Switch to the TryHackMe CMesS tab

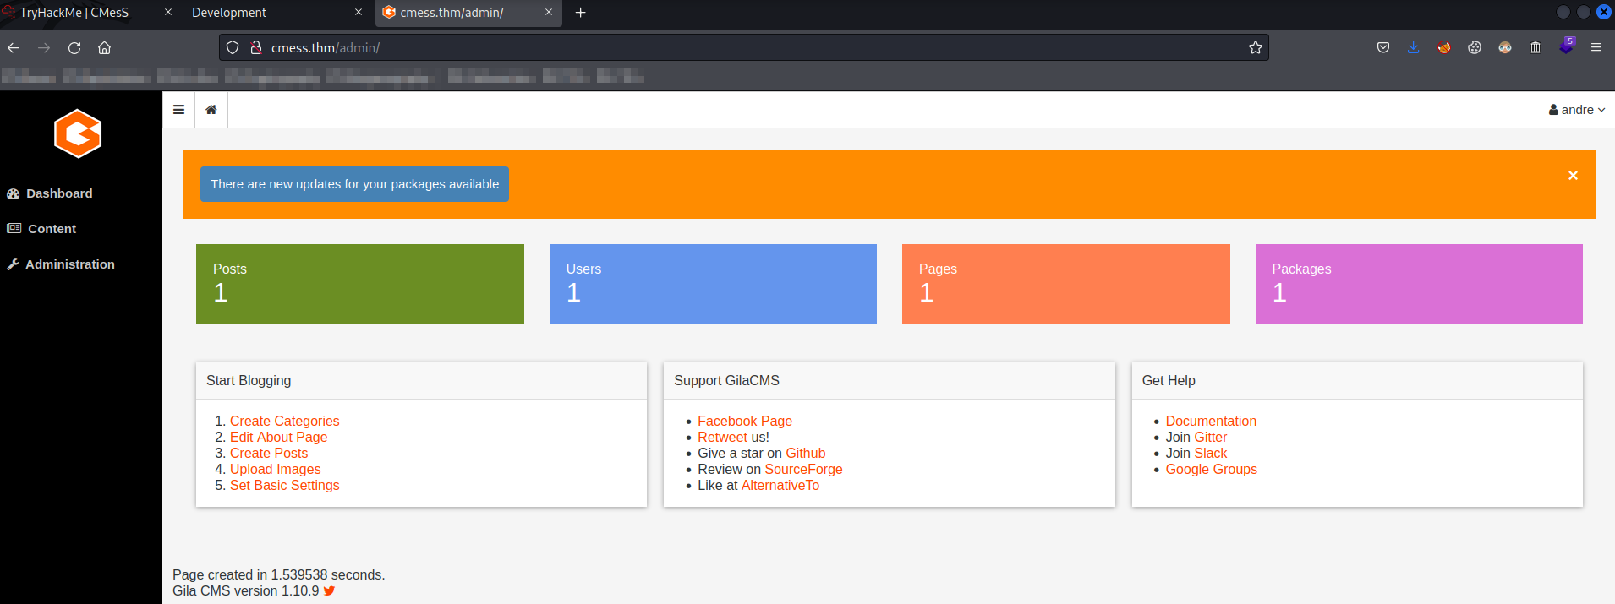click(87, 13)
